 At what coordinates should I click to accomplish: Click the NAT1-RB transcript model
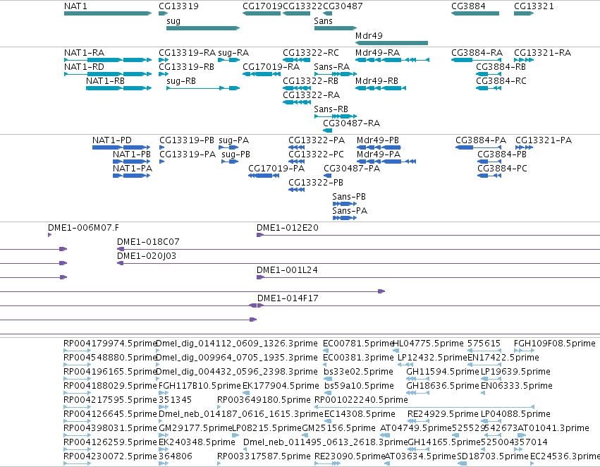[119, 88]
